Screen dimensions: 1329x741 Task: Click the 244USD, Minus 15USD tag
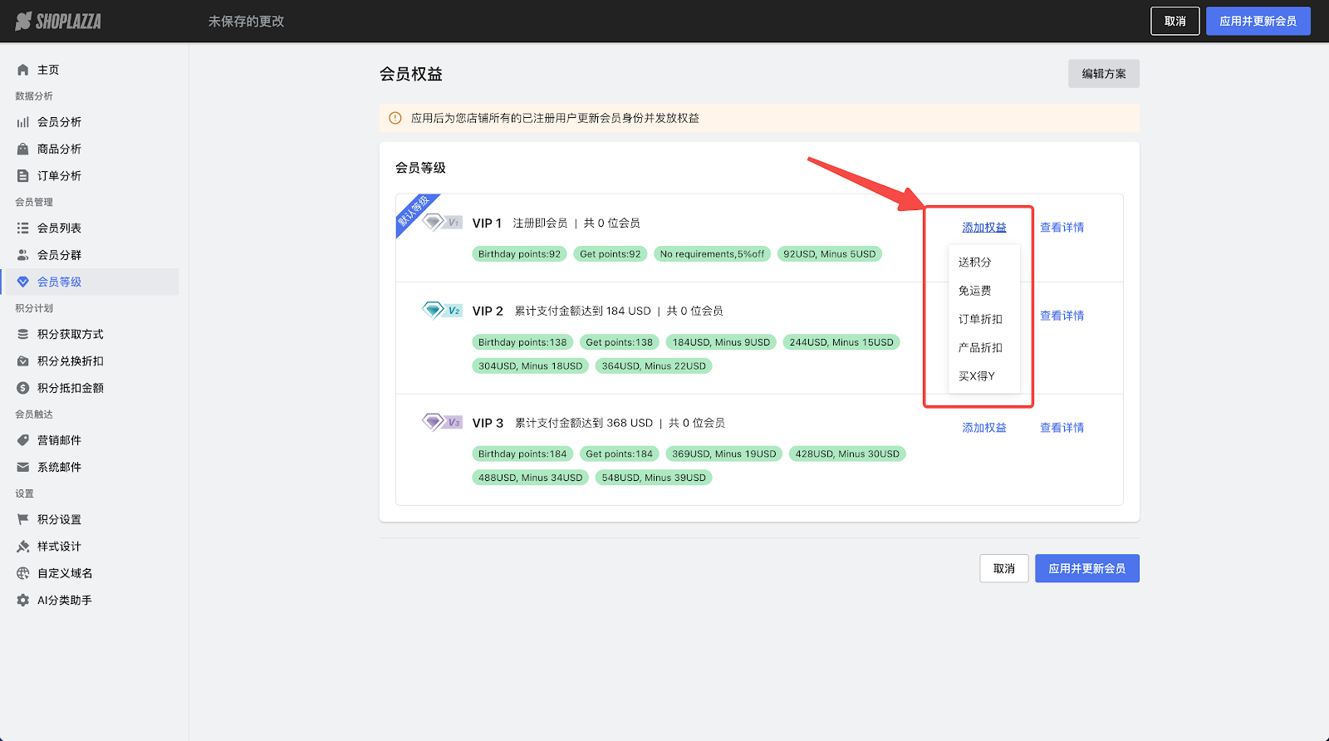[841, 342]
